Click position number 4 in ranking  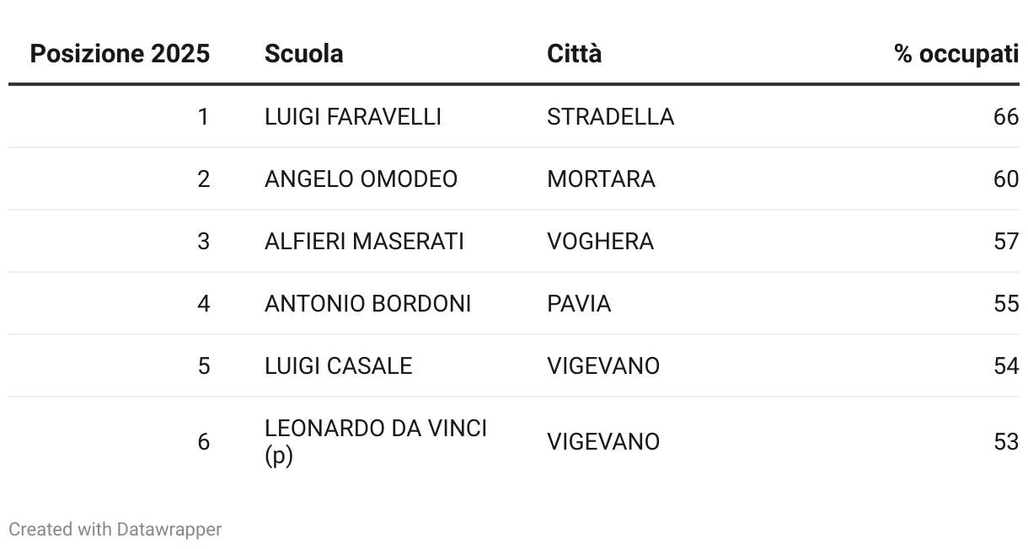coord(203,304)
